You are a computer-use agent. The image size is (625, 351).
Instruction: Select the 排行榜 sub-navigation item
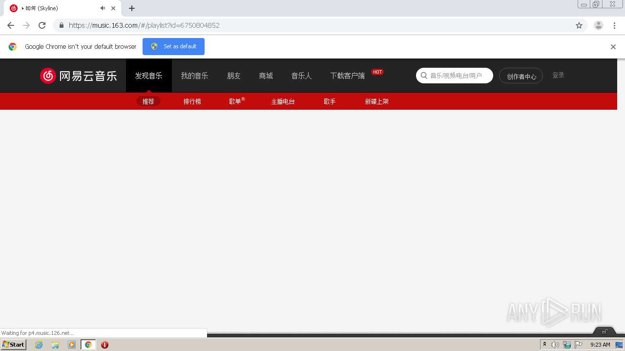tap(192, 101)
